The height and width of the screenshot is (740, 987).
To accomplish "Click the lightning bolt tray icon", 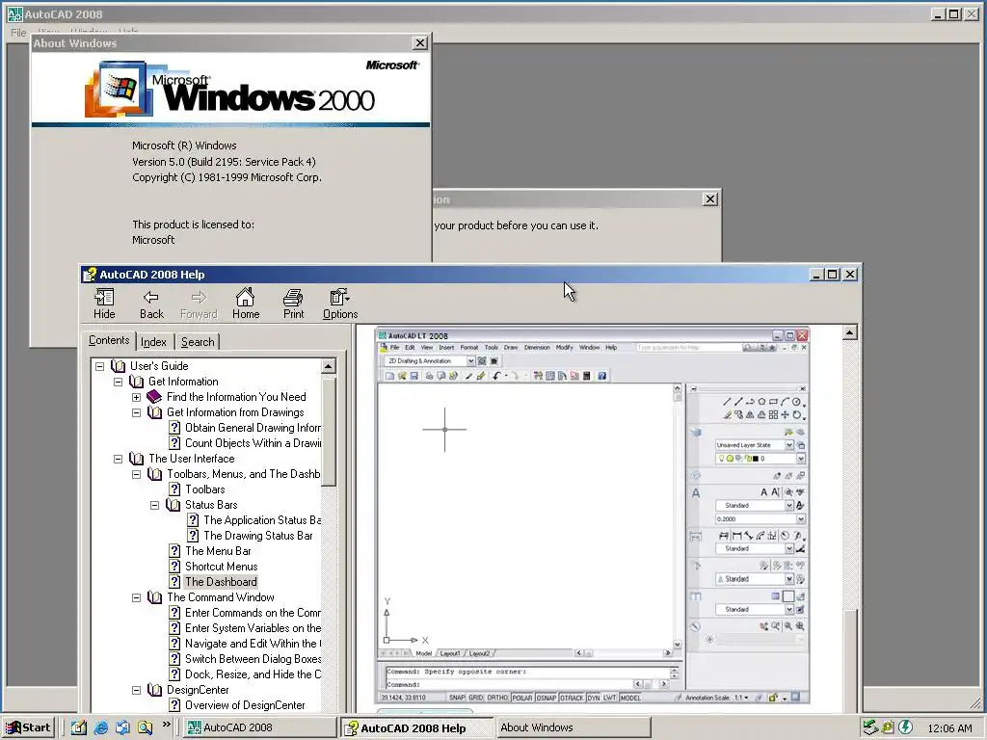I will [905, 727].
